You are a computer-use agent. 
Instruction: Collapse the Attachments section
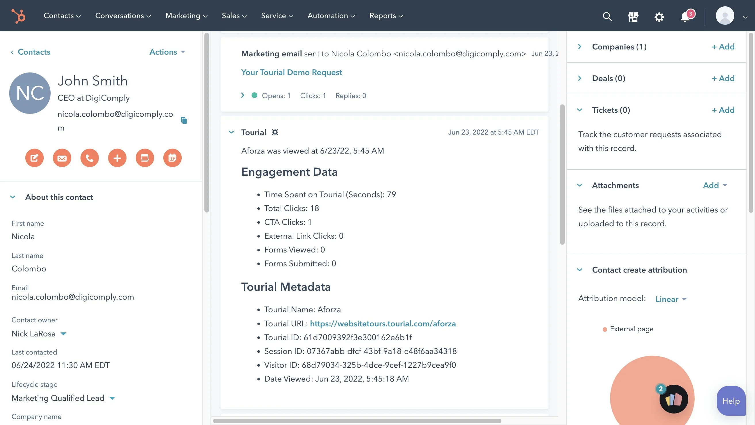pos(579,185)
